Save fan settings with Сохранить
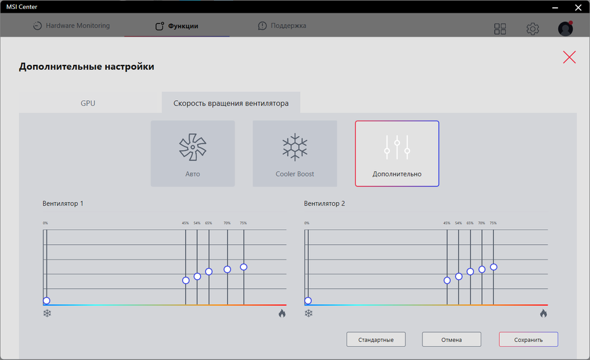The width and height of the screenshot is (590, 360). tap(528, 340)
